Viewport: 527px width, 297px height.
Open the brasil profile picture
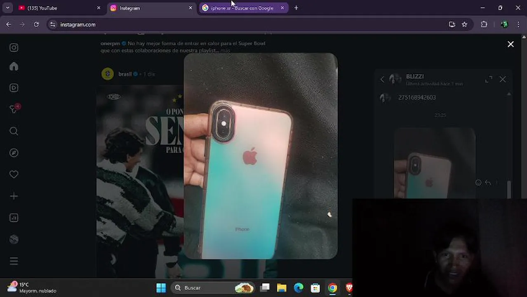(x=108, y=74)
